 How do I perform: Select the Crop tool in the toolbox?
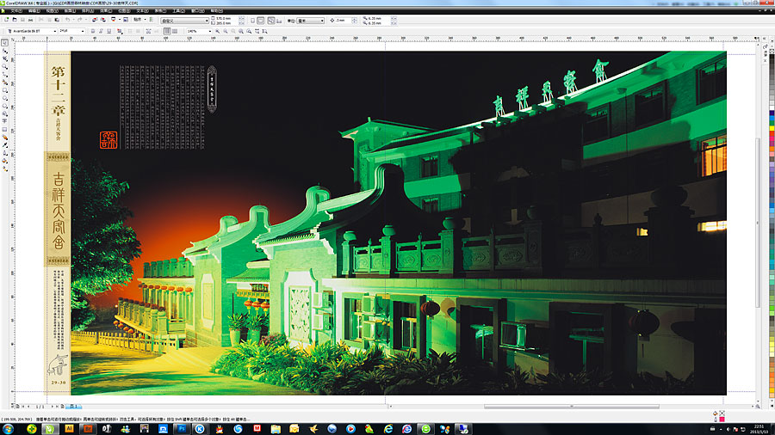tap(5, 58)
